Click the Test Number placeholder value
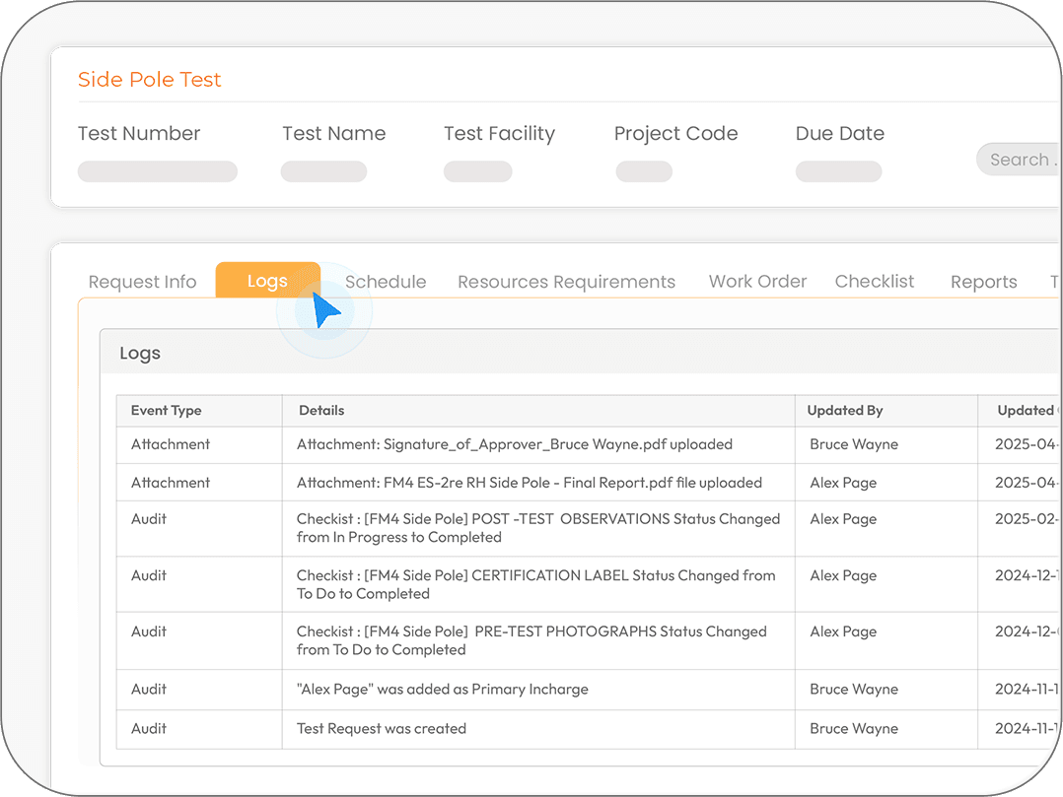The width and height of the screenshot is (1063, 797). tap(158, 171)
